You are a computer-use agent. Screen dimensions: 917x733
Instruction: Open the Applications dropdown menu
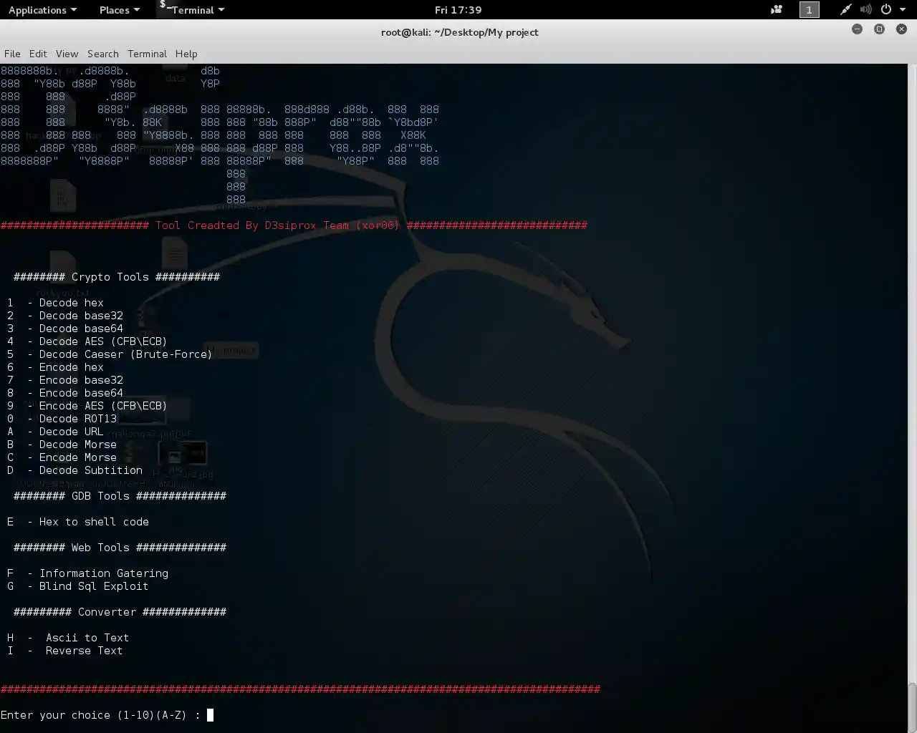(42, 10)
